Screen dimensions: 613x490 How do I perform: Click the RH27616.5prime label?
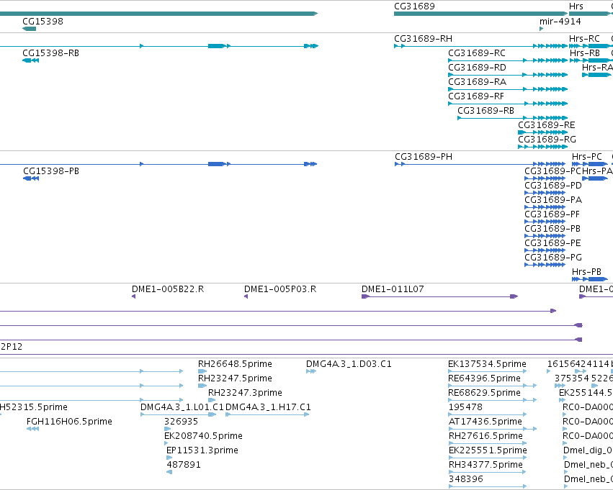tap(486, 436)
